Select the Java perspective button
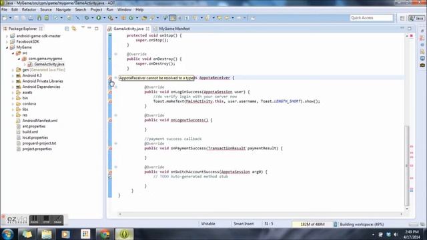The image size is (427, 240). (x=416, y=18)
